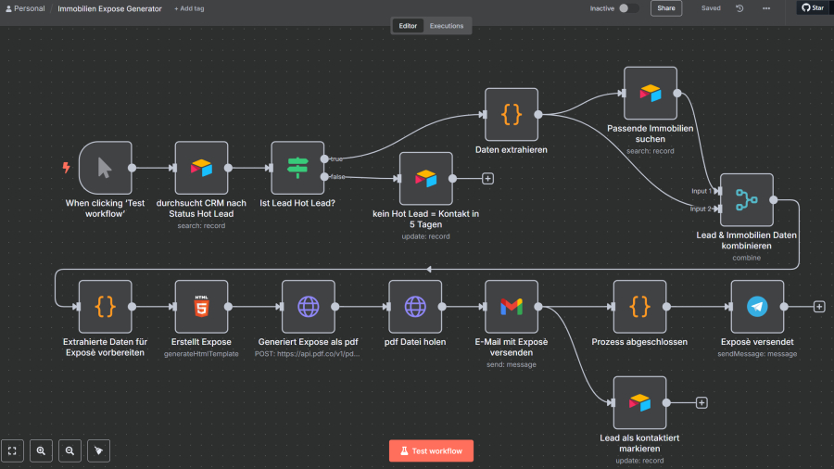
Task: Click the manual trigger node with cursor icon
Action: (x=105, y=168)
